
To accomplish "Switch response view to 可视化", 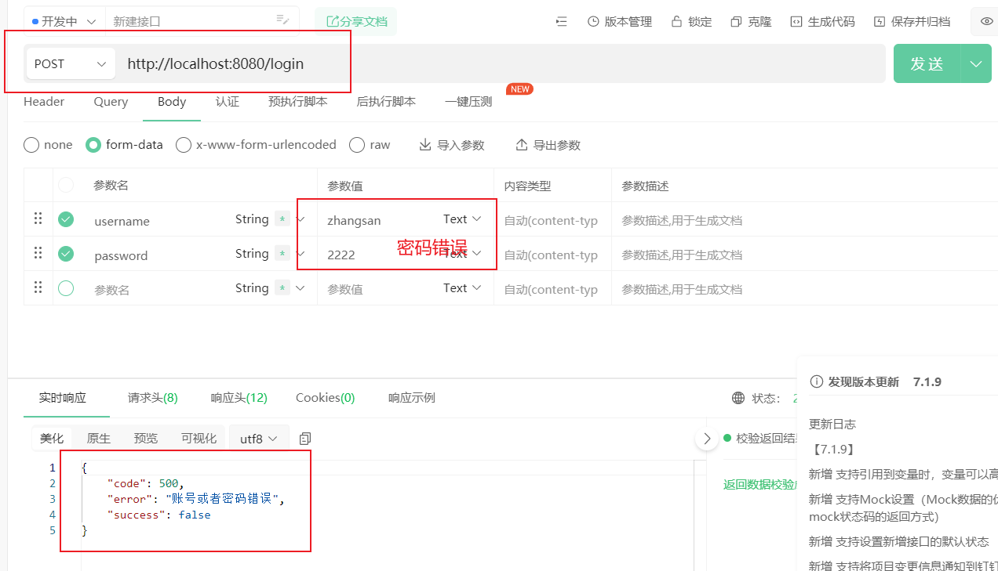I will tap(199, 439).
